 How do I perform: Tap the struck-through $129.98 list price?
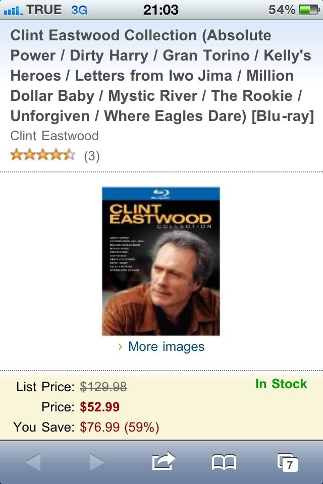point(103,387)
